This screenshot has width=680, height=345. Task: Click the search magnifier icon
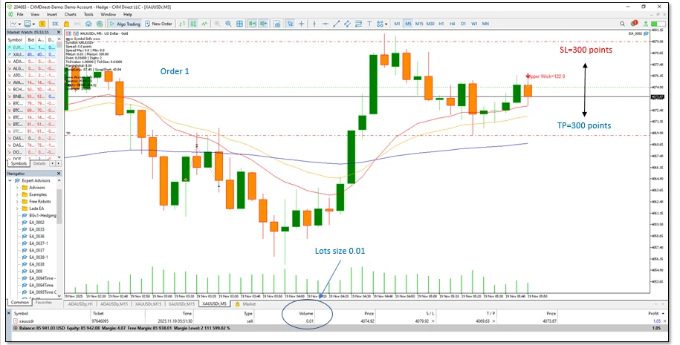(622, 24)
